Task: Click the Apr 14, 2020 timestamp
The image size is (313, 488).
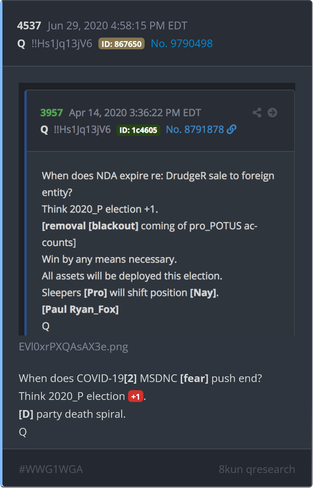Action: click(135, 112)
